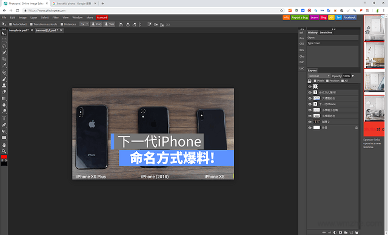388x235 pixels.
Task: Select the Eraser tool
Action: click(4, 92)
